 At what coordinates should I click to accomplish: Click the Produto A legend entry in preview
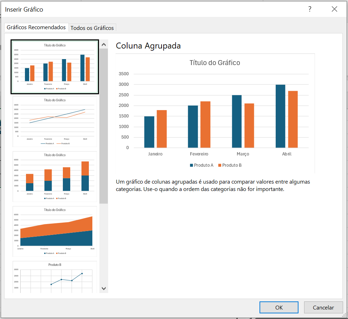coord(202,165)
